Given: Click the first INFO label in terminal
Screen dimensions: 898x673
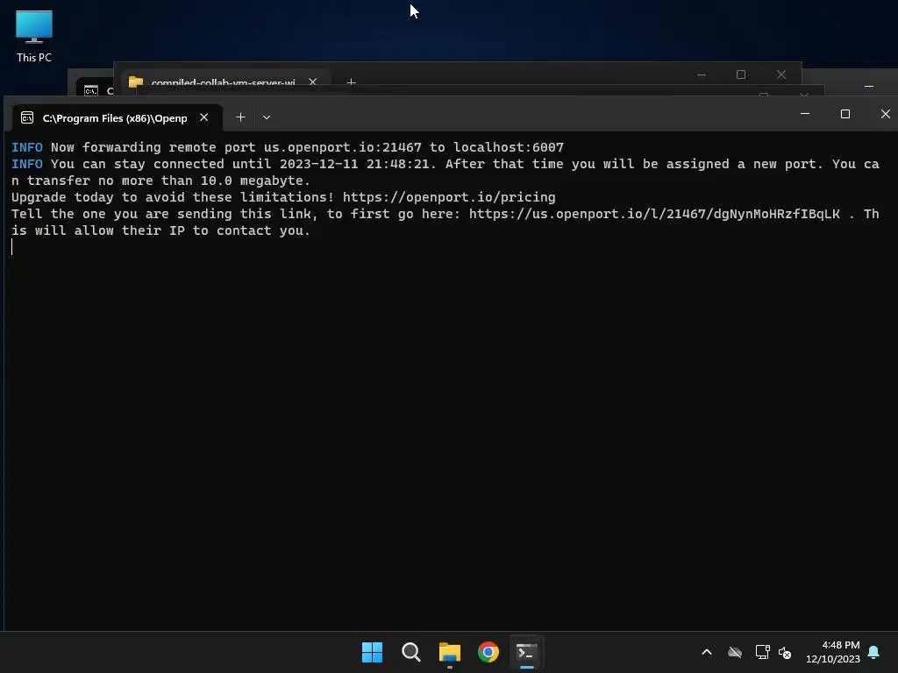Looking at the screenshot, I should coord(27,147).
